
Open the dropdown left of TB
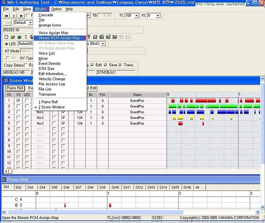click(x=88, y=16)
